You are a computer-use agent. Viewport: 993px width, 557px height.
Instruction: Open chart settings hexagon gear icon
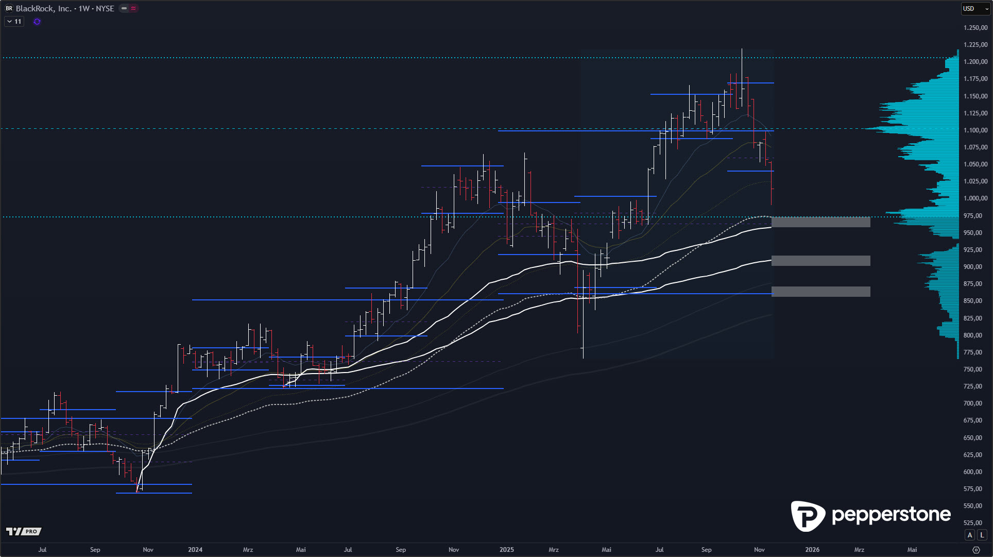[975, 550]
